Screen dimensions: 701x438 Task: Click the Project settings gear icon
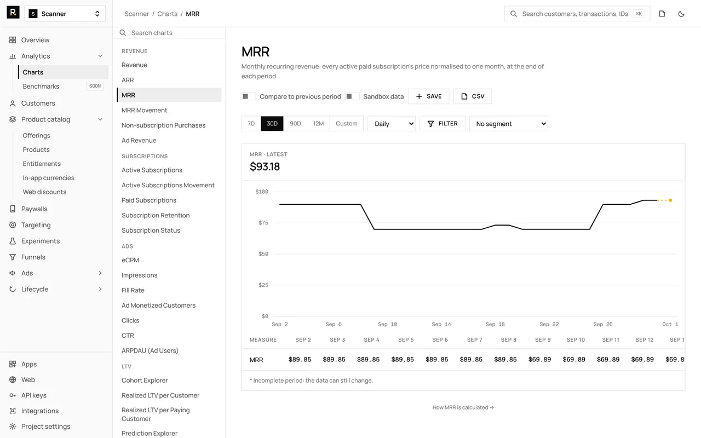13,427
